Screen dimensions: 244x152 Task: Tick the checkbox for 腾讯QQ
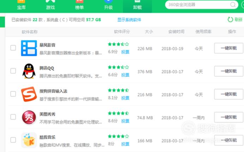pos(13,71)
